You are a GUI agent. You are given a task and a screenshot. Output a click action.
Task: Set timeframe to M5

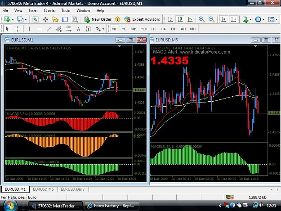point(124,29)
